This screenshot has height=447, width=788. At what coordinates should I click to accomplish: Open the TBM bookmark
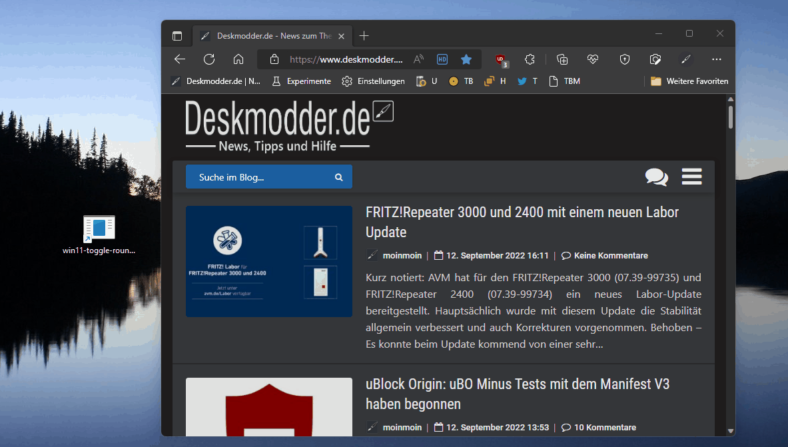click(564, 81)
